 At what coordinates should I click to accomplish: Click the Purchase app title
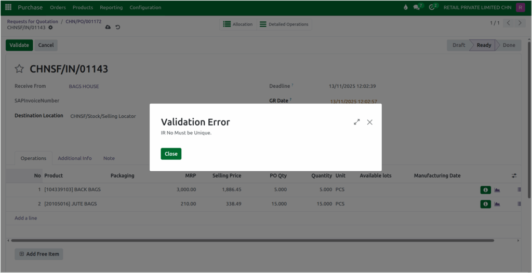coord(30,7)
